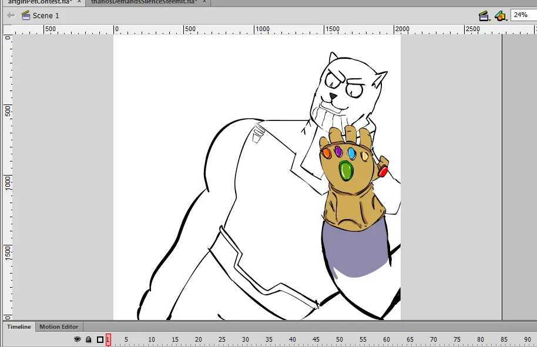
Task: Select the green gem on the gauntlet drawing
Action: pos(346,171)
